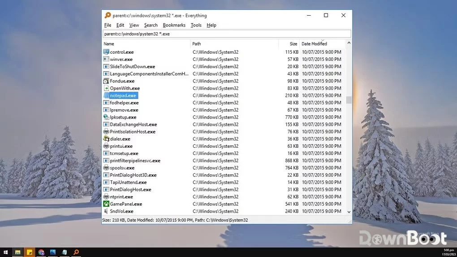The height and width of the screenshot is (257, 457).
Task: Click the OpenWith.exe arrow icon
Action: click(x=106, y=88)
